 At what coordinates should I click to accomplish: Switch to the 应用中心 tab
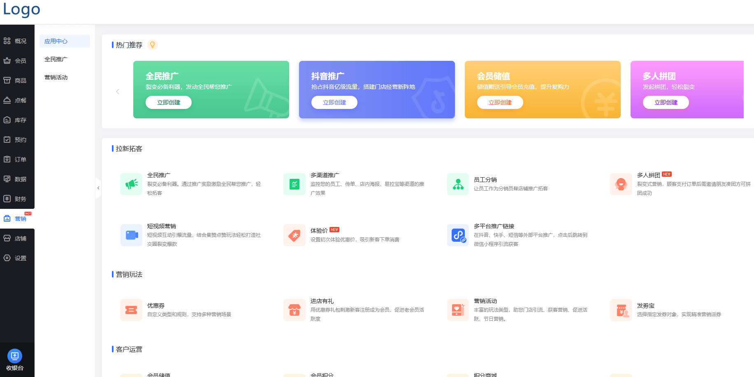pos(64,41)
